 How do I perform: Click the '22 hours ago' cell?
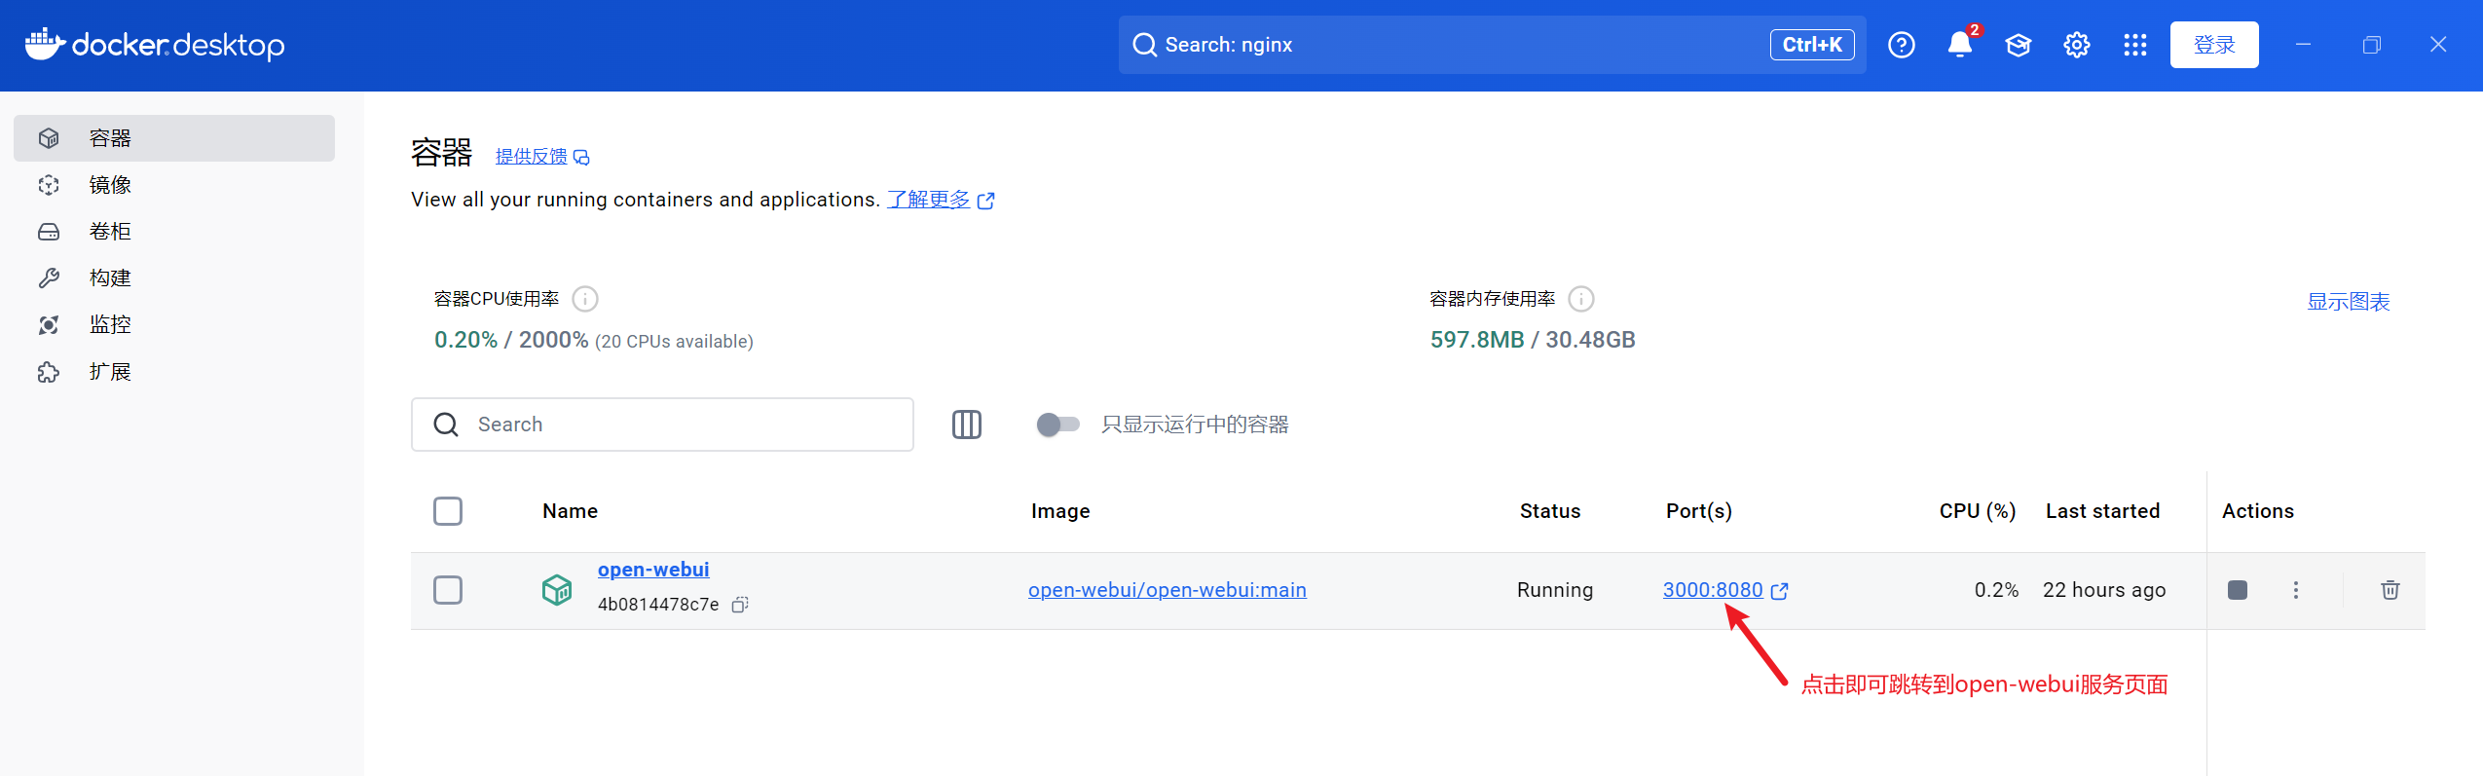tap(2104, 590)
